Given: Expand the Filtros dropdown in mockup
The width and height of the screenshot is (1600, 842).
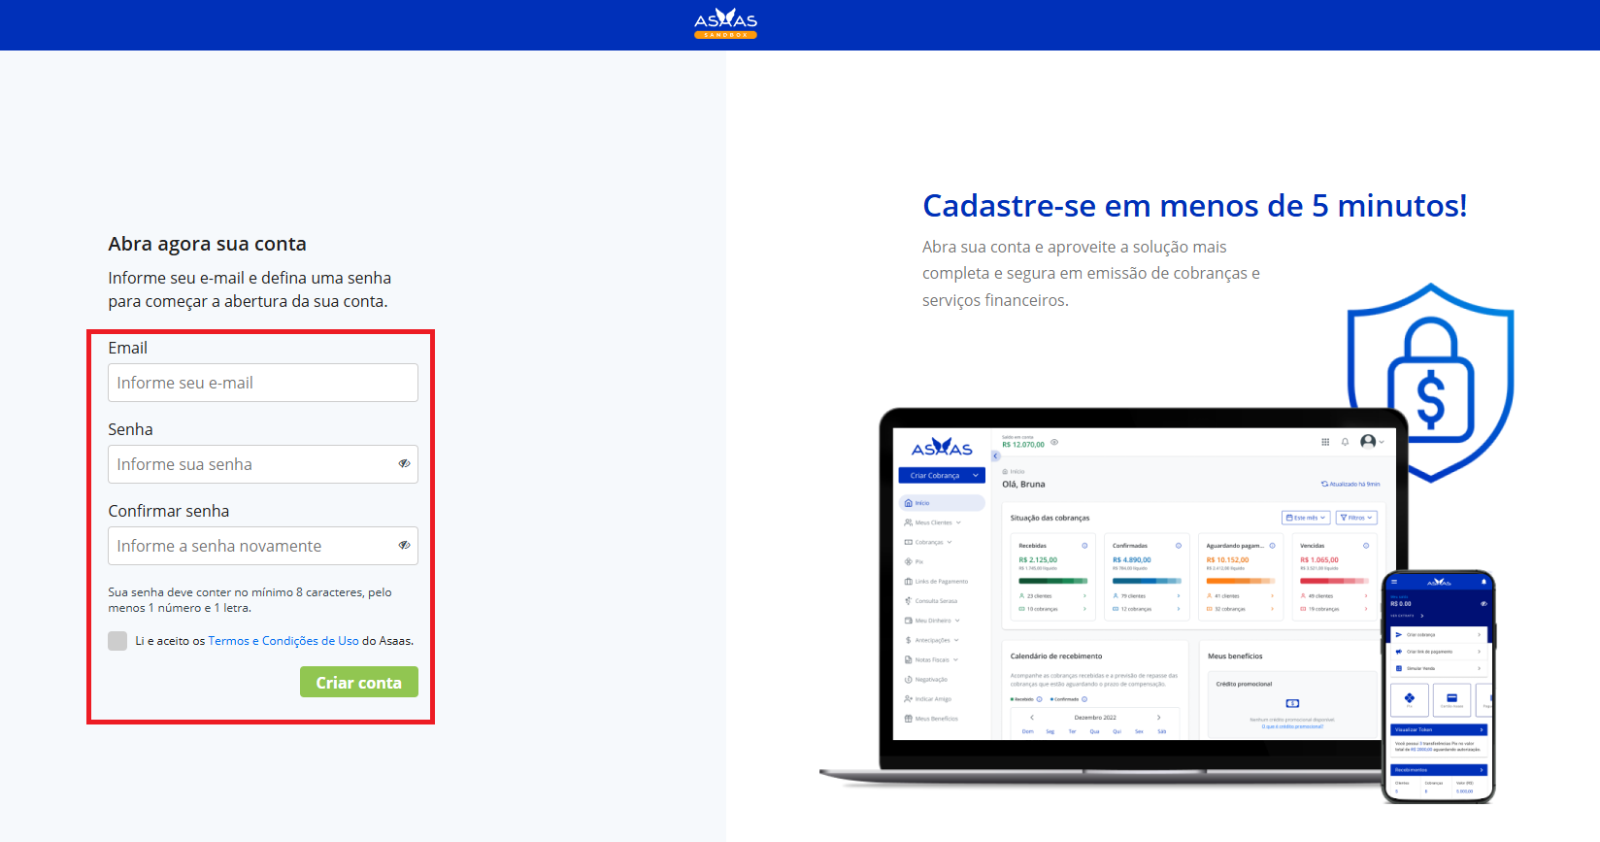Looking at the screenshot, I should [x=1356, y=518].
